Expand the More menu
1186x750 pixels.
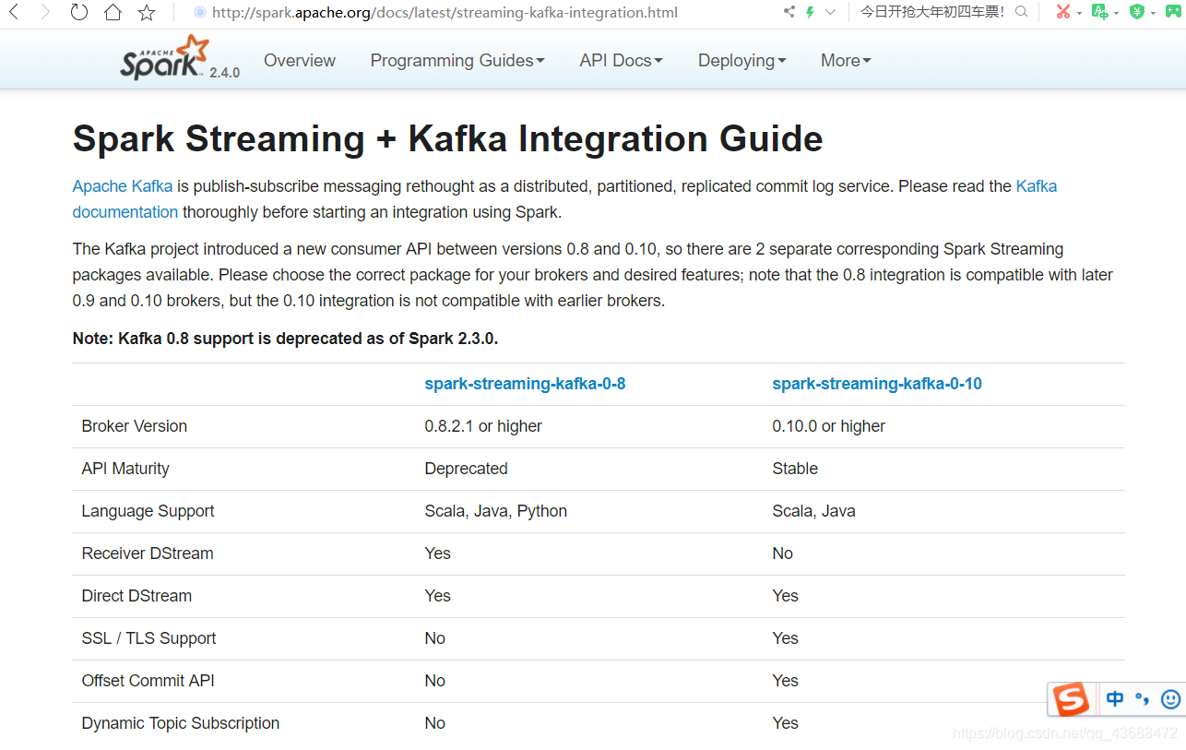pyautogui.click(x=846, y=60)
